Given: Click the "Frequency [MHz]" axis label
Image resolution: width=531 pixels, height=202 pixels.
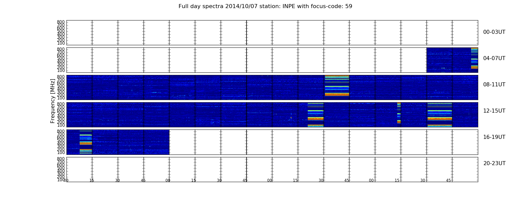Looking at the screenshot, I should [53, 101].
